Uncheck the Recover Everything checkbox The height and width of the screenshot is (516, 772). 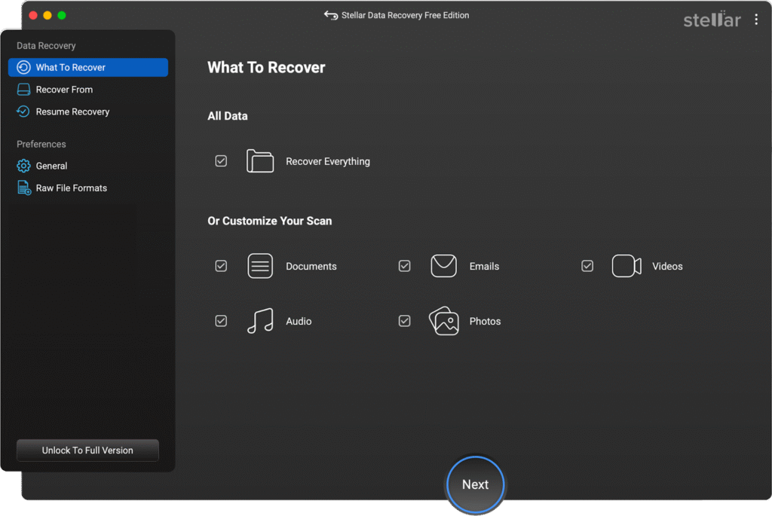tap(221, 160)
